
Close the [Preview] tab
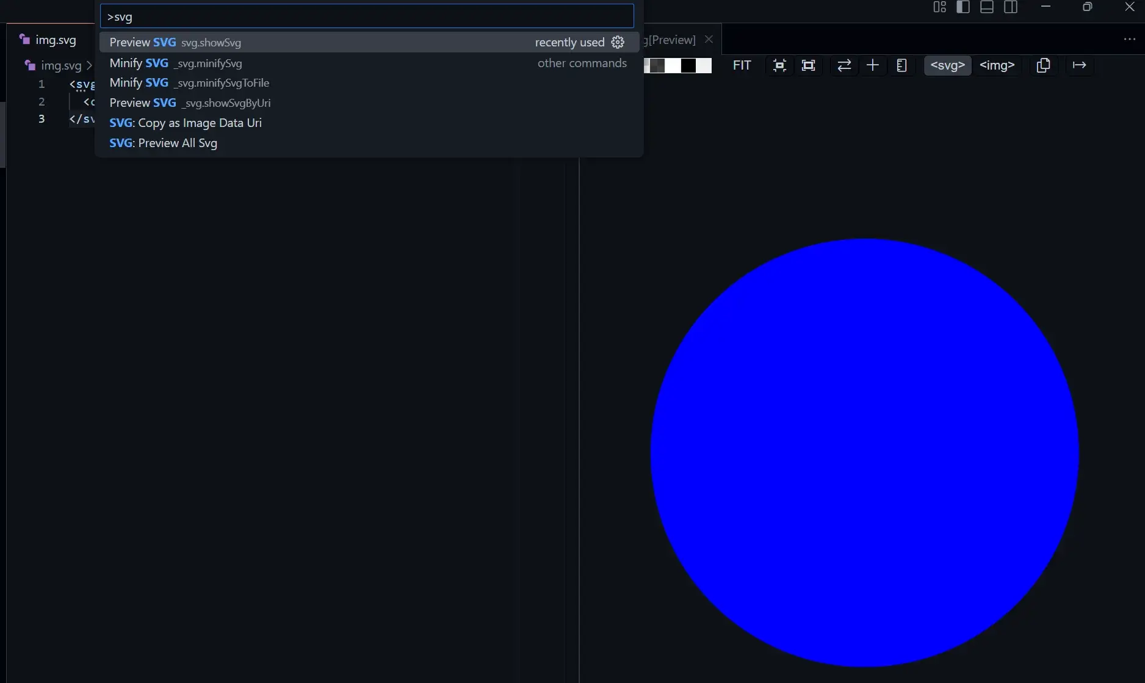(709, 40)
